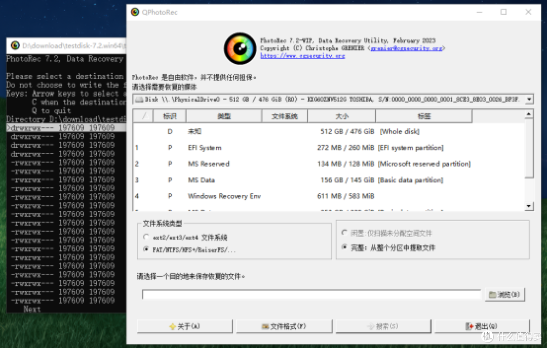Sort by the 标签 column header

click(x=424, y=116)
